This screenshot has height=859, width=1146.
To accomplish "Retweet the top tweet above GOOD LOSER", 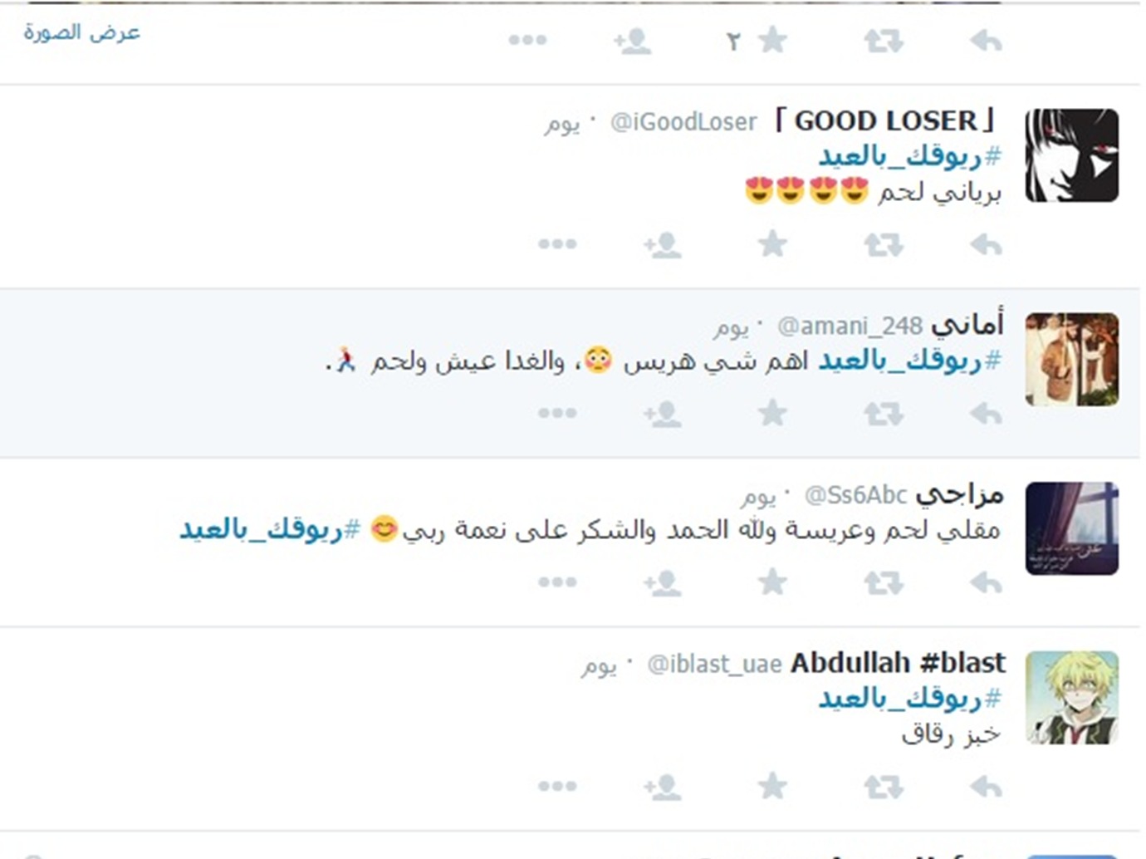I will tap(883, 40).
